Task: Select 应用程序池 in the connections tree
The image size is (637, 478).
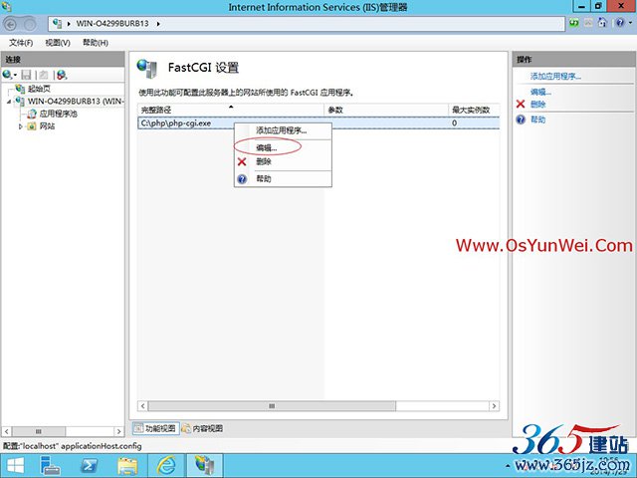Action: pos(59,114)
